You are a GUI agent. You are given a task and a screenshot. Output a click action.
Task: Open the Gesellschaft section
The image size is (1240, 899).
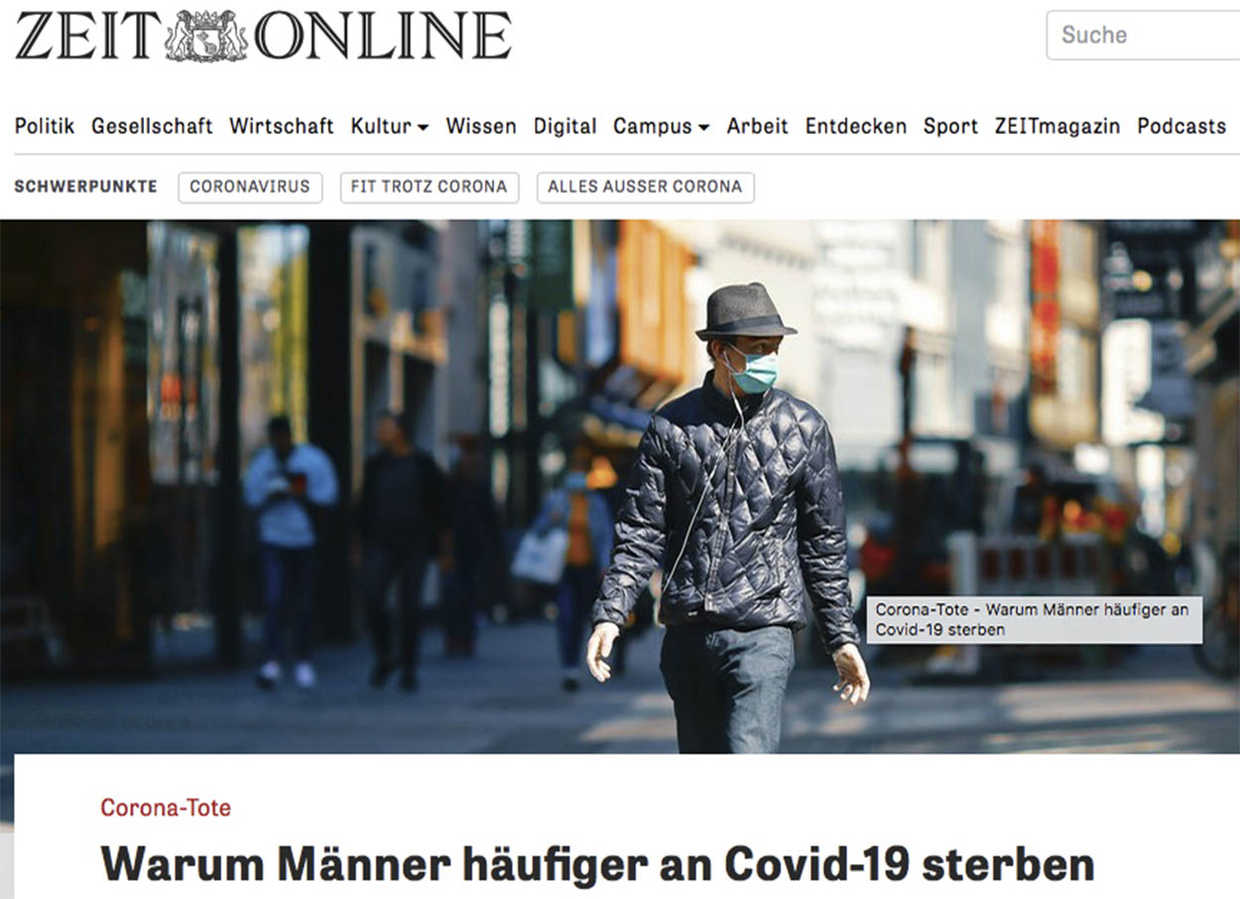click(152, 126)
